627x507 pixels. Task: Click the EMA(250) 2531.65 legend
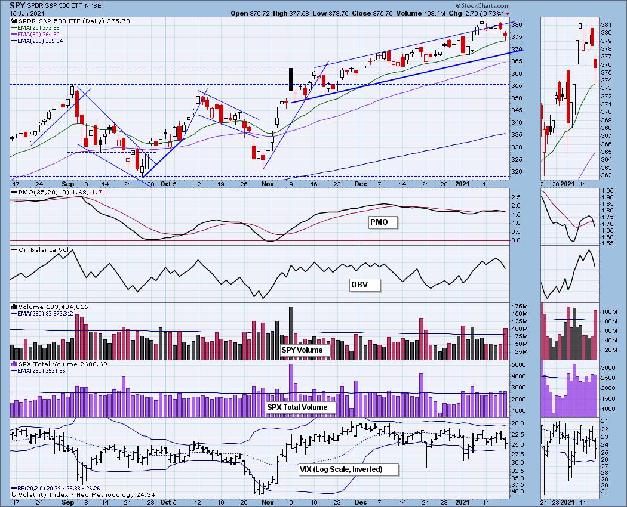click(x=38, y=371)
